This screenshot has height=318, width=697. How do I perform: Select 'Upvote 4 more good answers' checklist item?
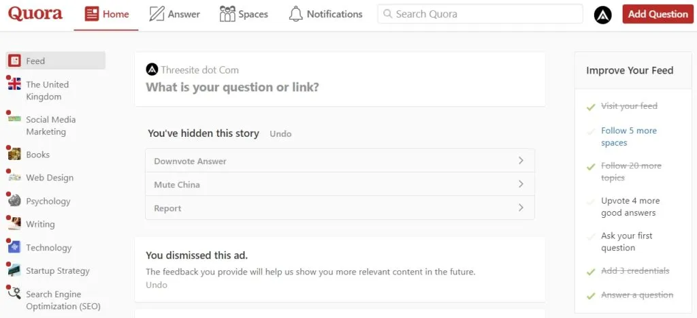[x=630, y=207]
